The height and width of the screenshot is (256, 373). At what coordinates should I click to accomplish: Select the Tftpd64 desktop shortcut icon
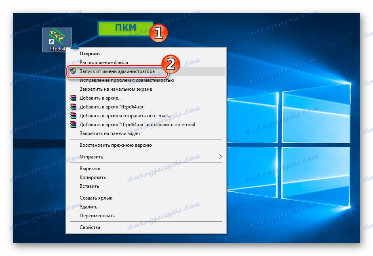pos(57,40)
